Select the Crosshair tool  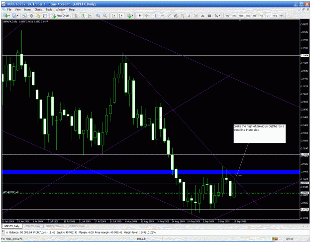[x=146, y=15]
